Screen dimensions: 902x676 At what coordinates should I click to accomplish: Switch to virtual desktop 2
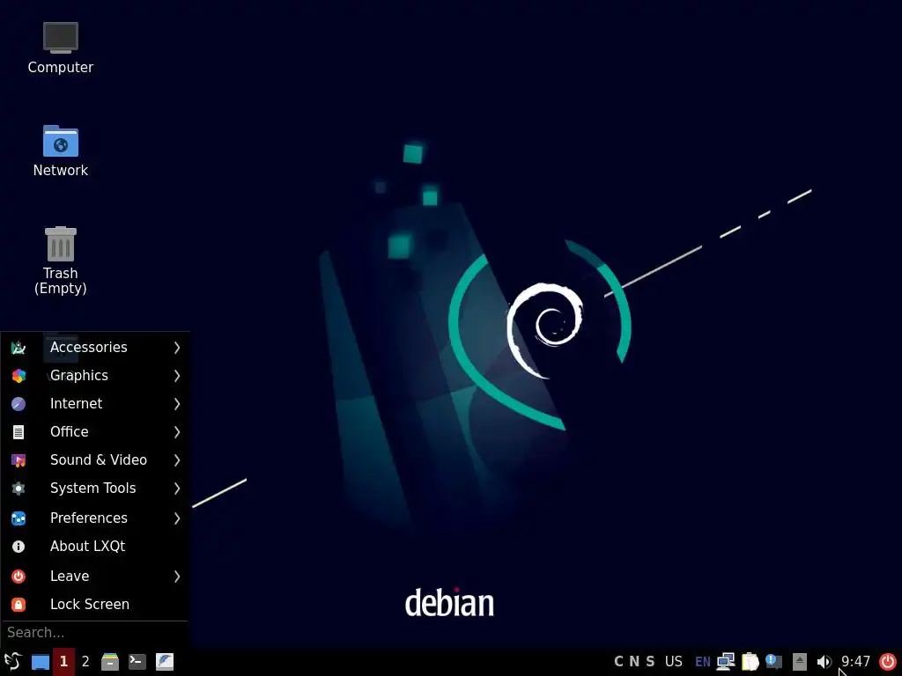(85, 662)
